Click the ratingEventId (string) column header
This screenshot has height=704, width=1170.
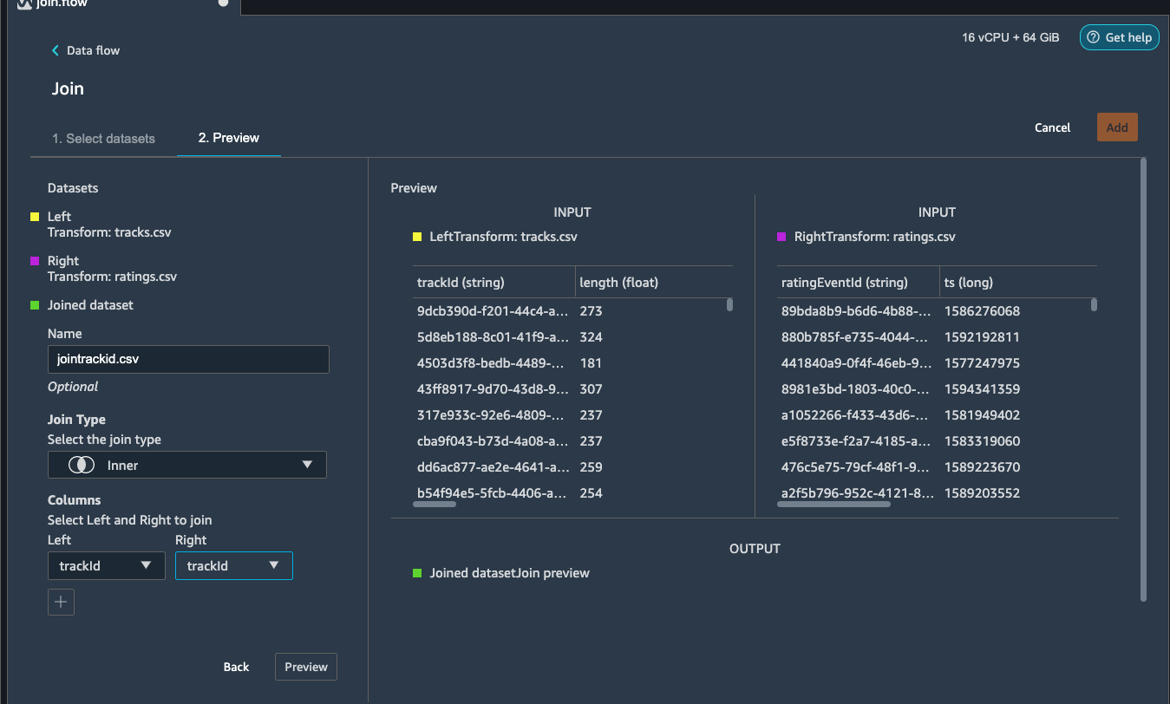(845, 282)
